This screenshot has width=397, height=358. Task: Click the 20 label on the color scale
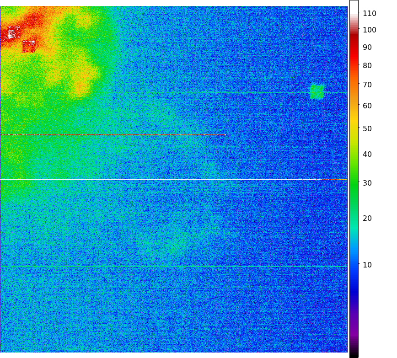tap(367, 219)
